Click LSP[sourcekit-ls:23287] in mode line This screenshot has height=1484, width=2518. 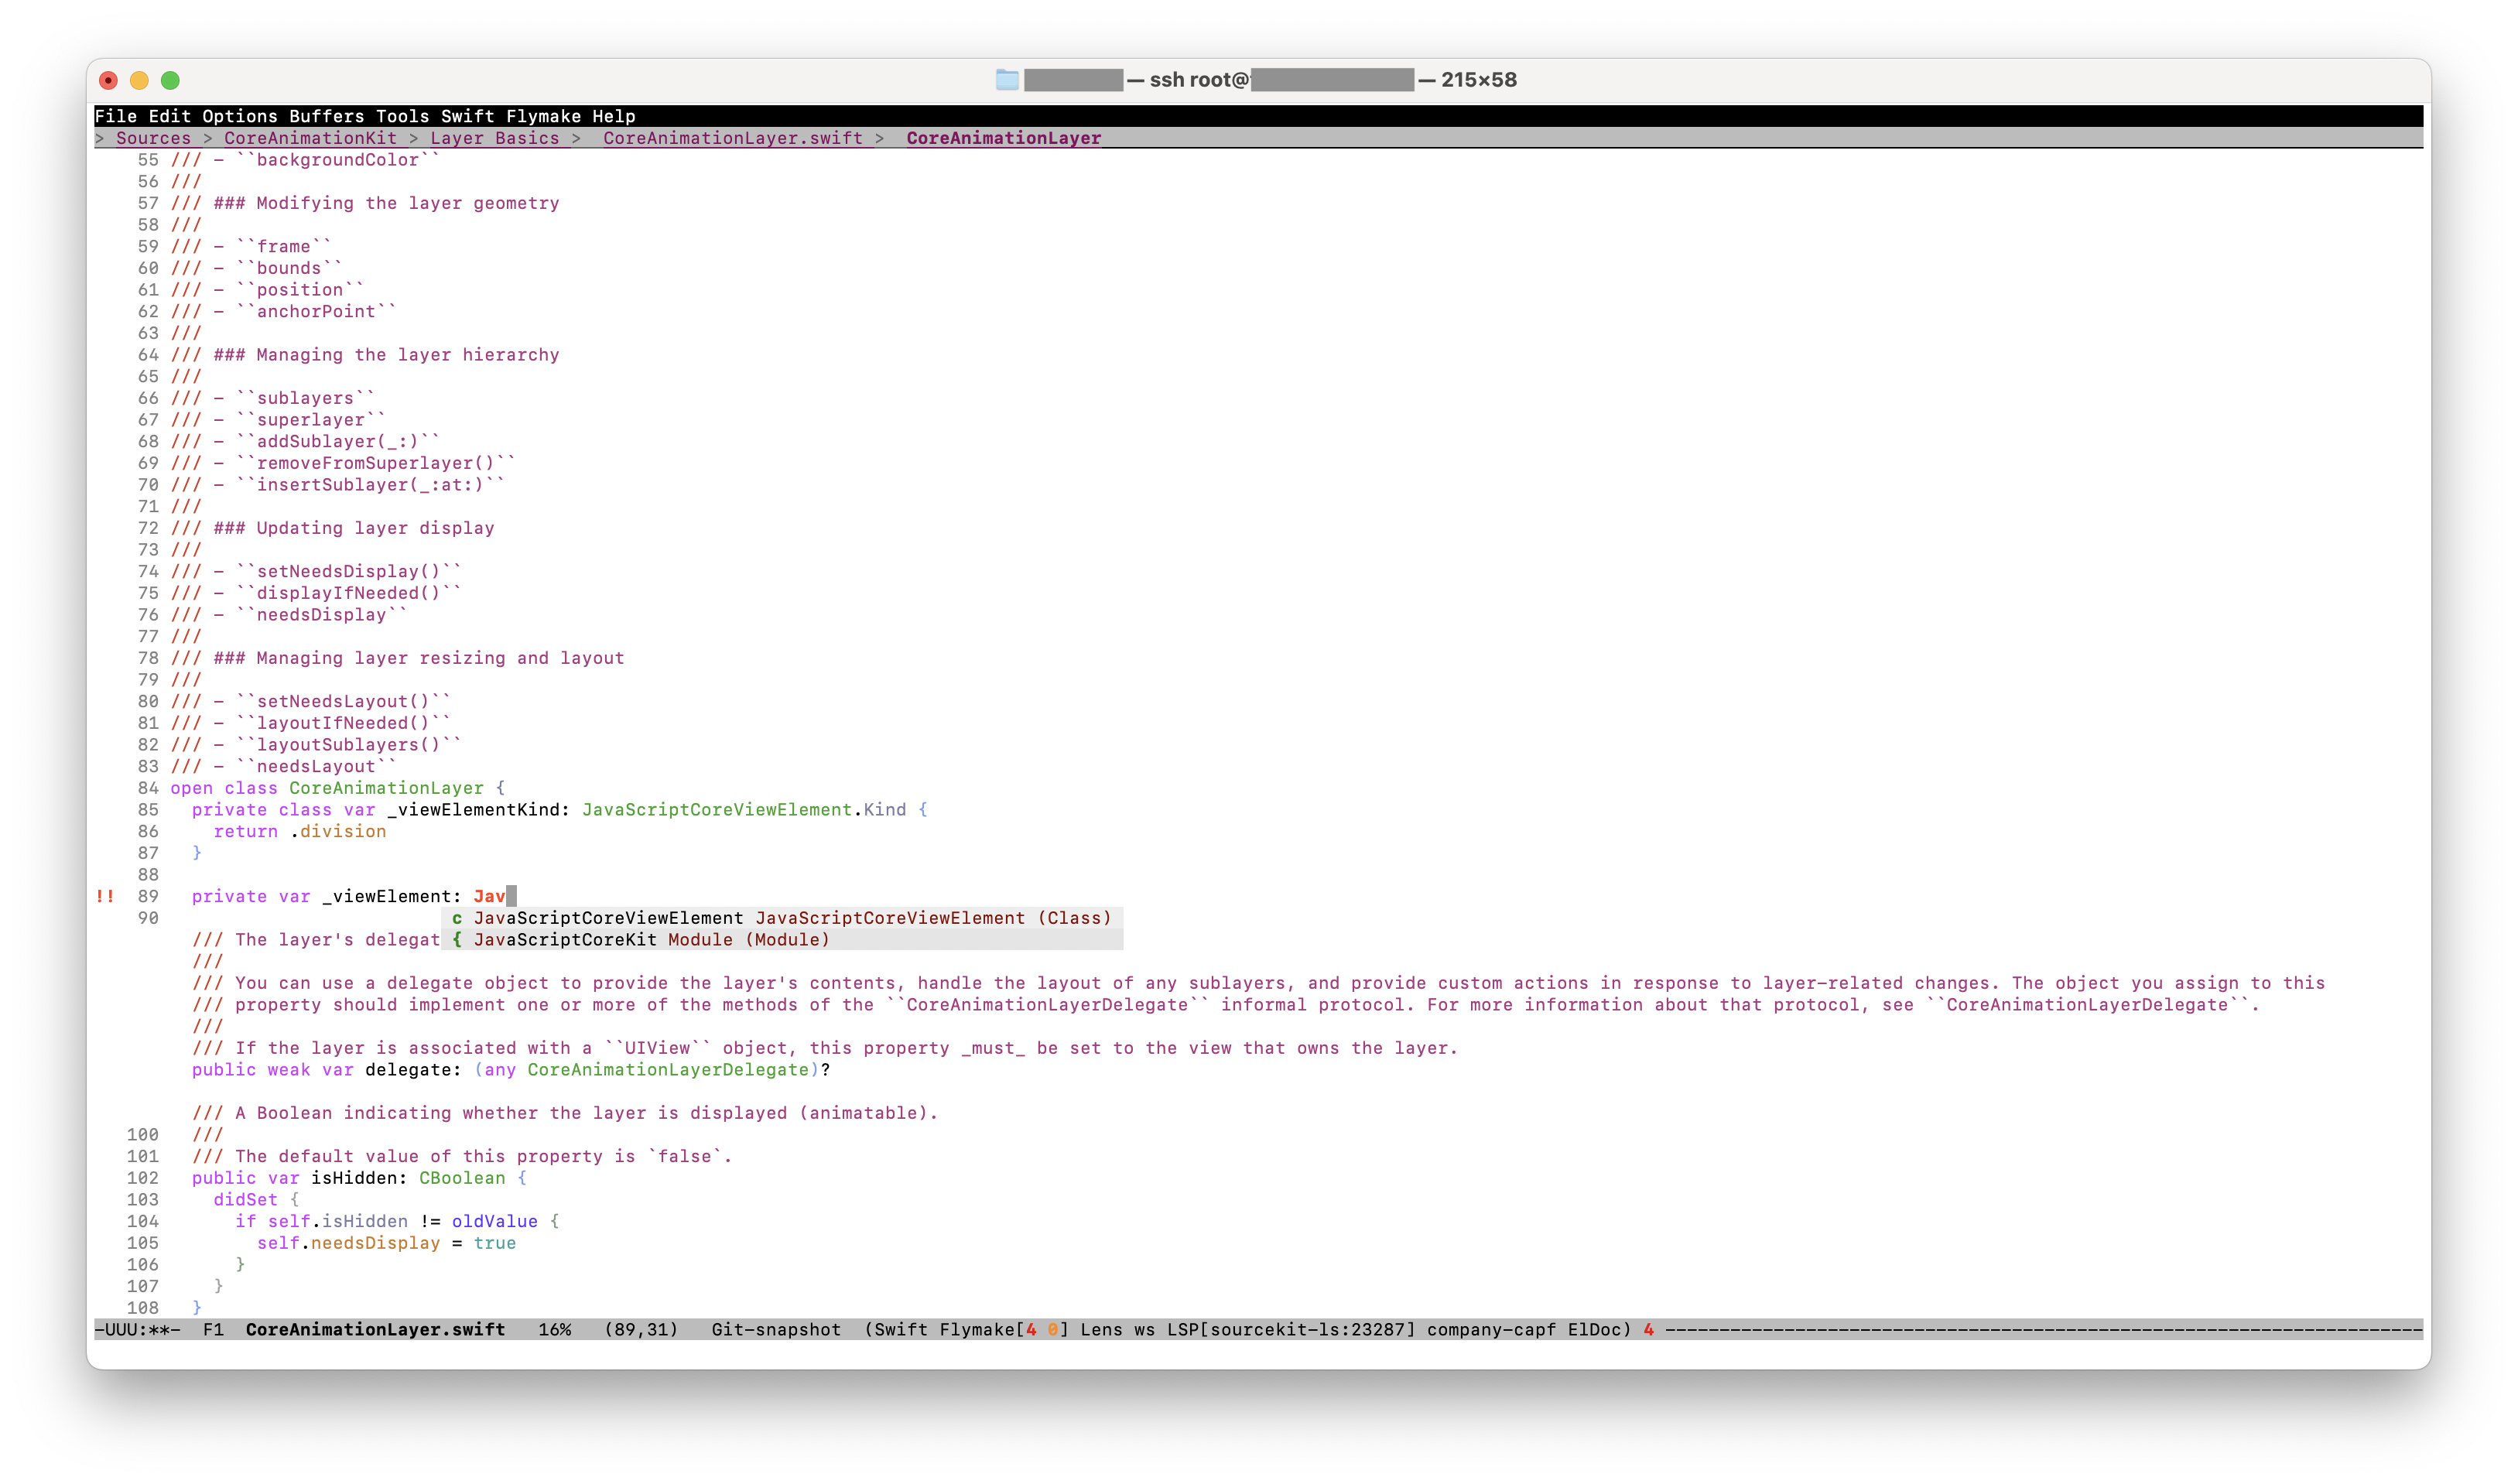coord(1291,1329)
